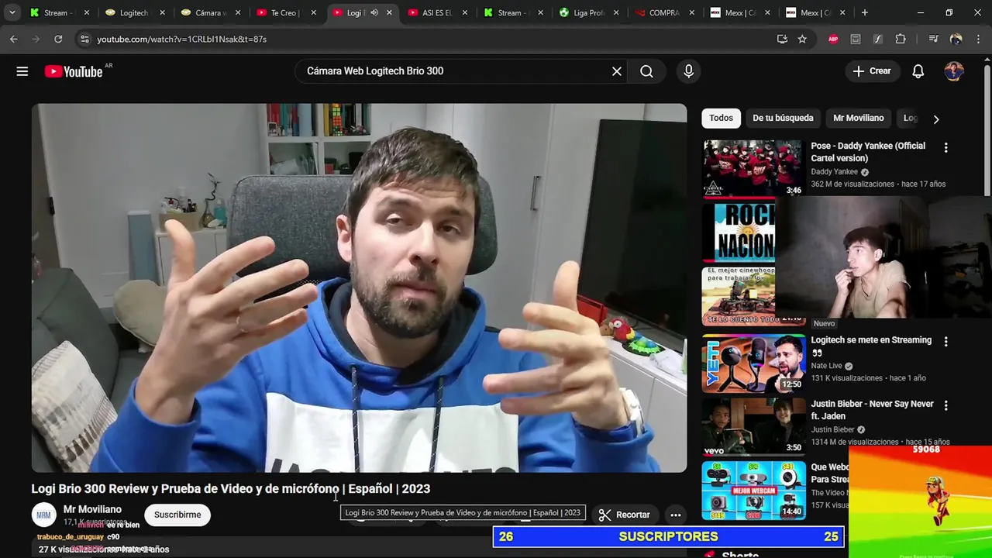
Task: View site information icon in address bar
Action: [x=84, y=39]
